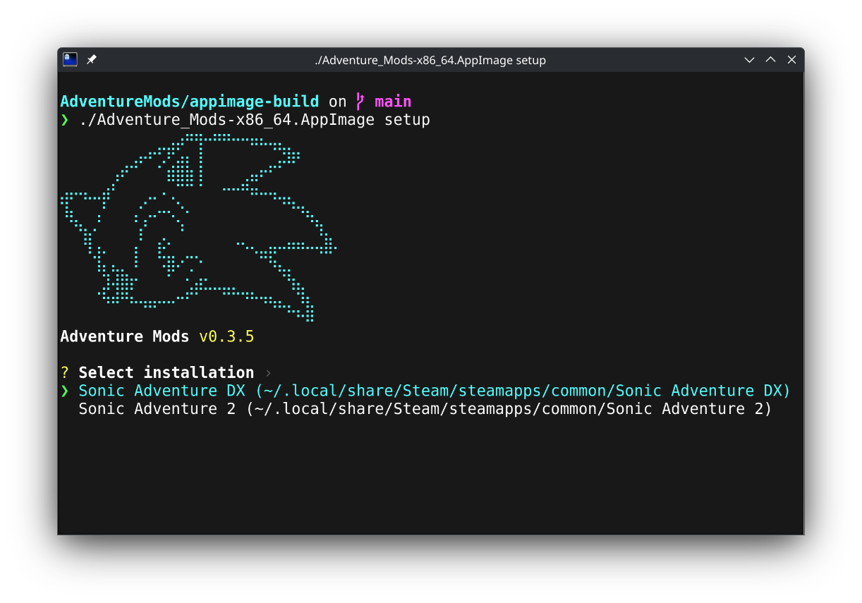Close the terminal window
862x603 pixels.
(791, 60)
